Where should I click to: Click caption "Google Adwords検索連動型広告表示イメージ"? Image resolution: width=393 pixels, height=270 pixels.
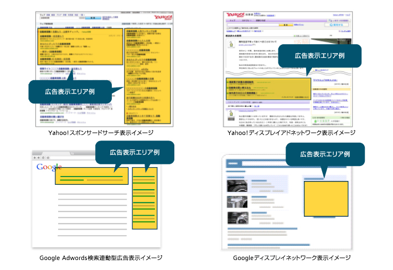(101, 258)
